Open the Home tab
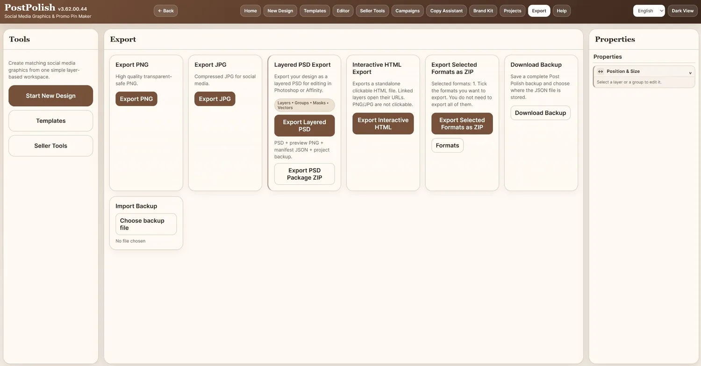The image size is (701, 366). coord(250,11)
